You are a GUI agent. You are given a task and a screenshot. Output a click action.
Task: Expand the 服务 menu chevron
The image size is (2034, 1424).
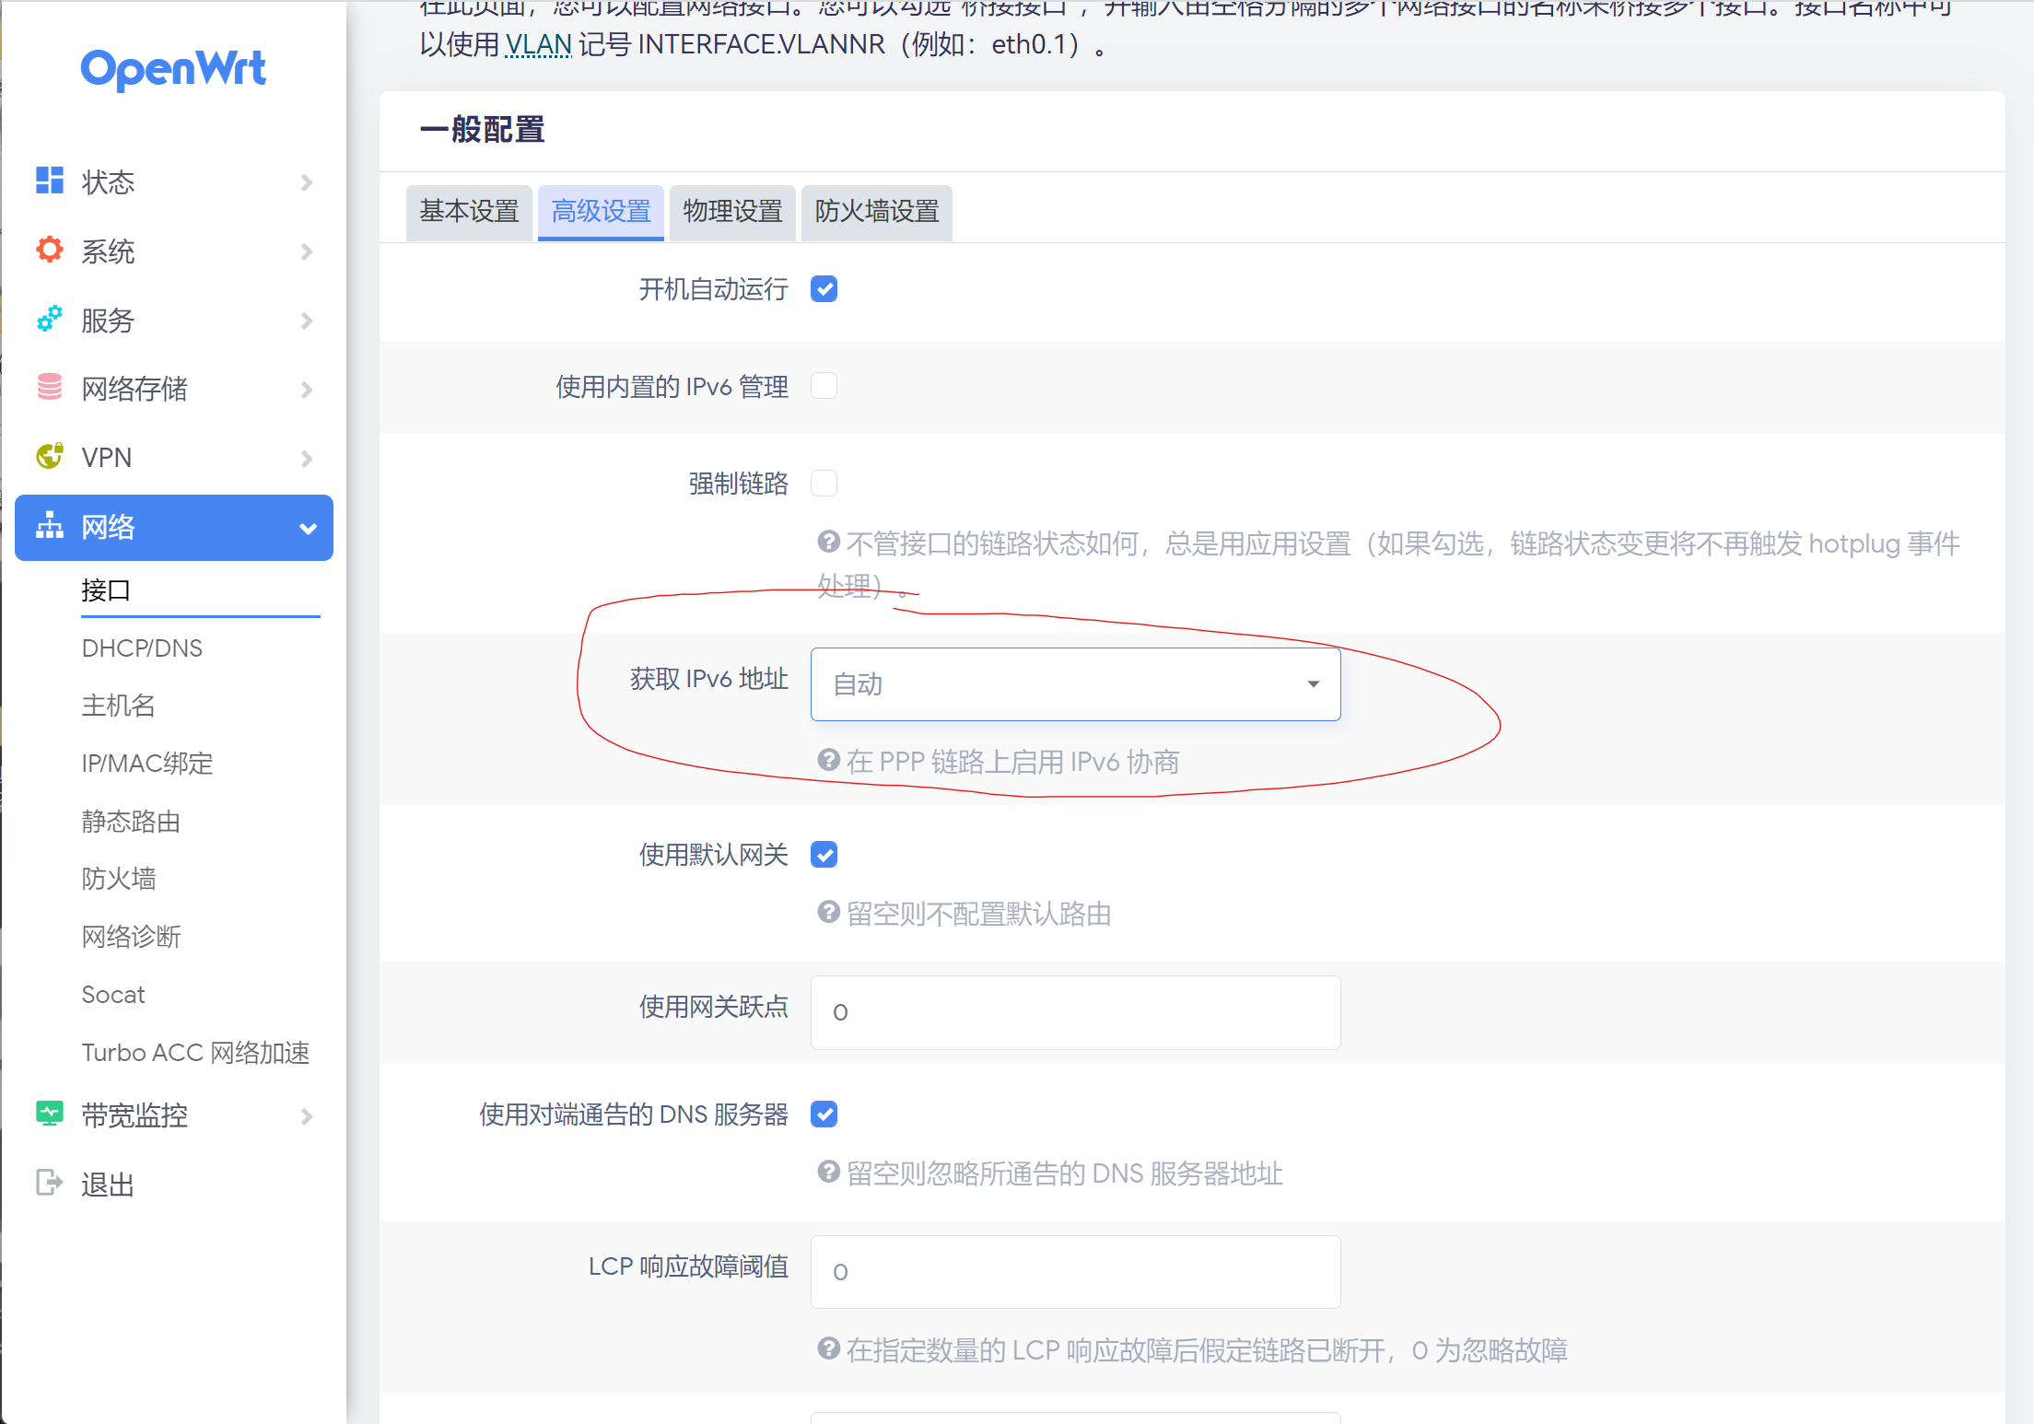[307, 321]
